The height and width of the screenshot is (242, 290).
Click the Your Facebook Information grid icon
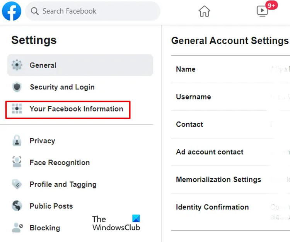(17, 108)
